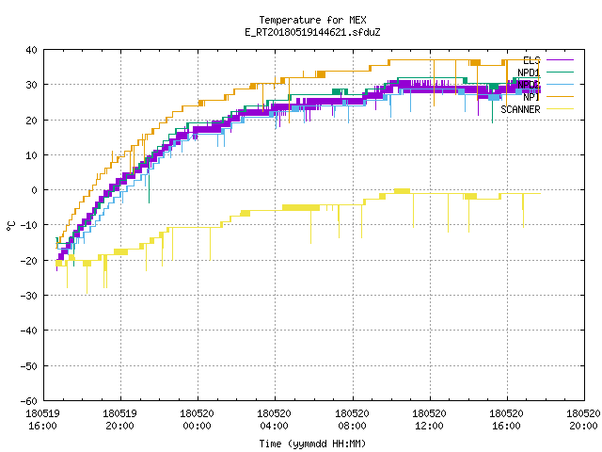Click the x-axis label 180520 12:00
The image size is (602, 452).
[429, 420]
